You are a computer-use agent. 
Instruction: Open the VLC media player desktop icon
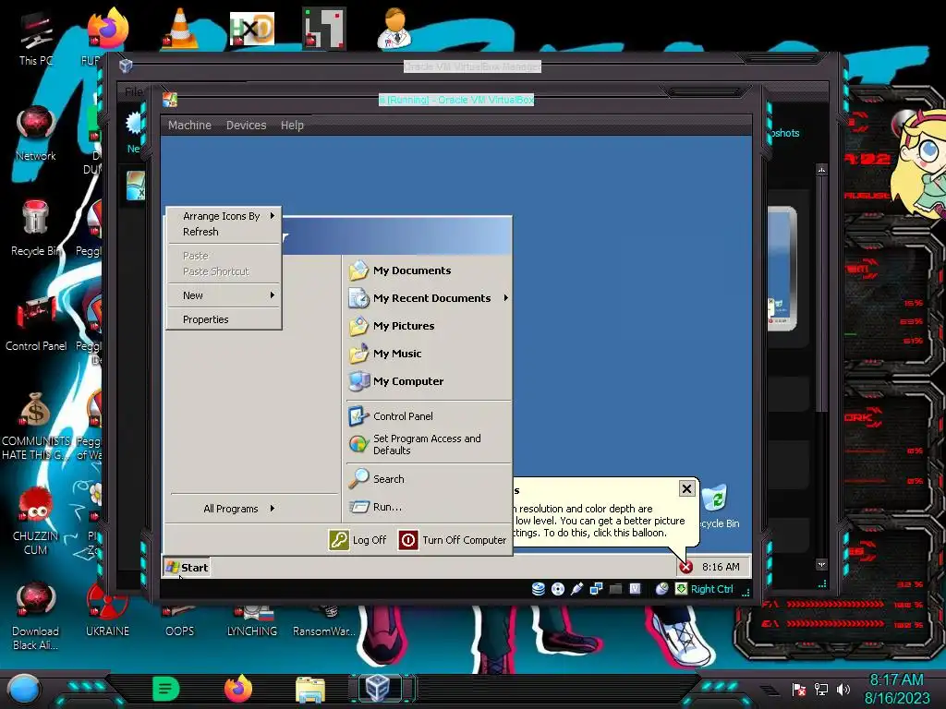[x=180, y=29]
